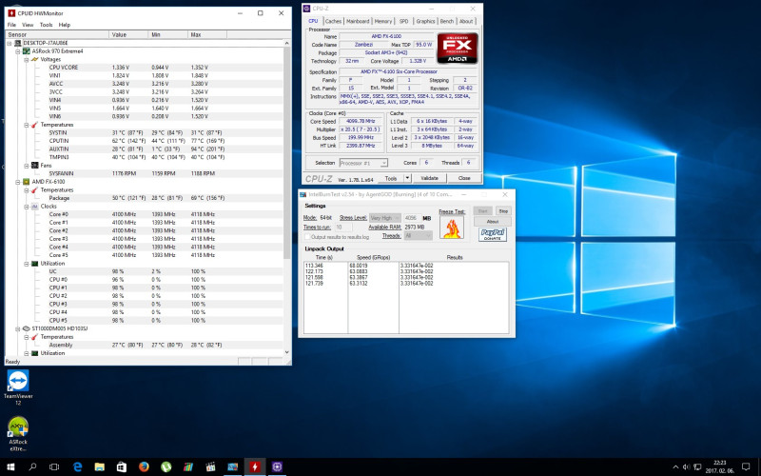
Task: Select the Package temperature row under AMD FX-6100
Action: tap(145, 198)
